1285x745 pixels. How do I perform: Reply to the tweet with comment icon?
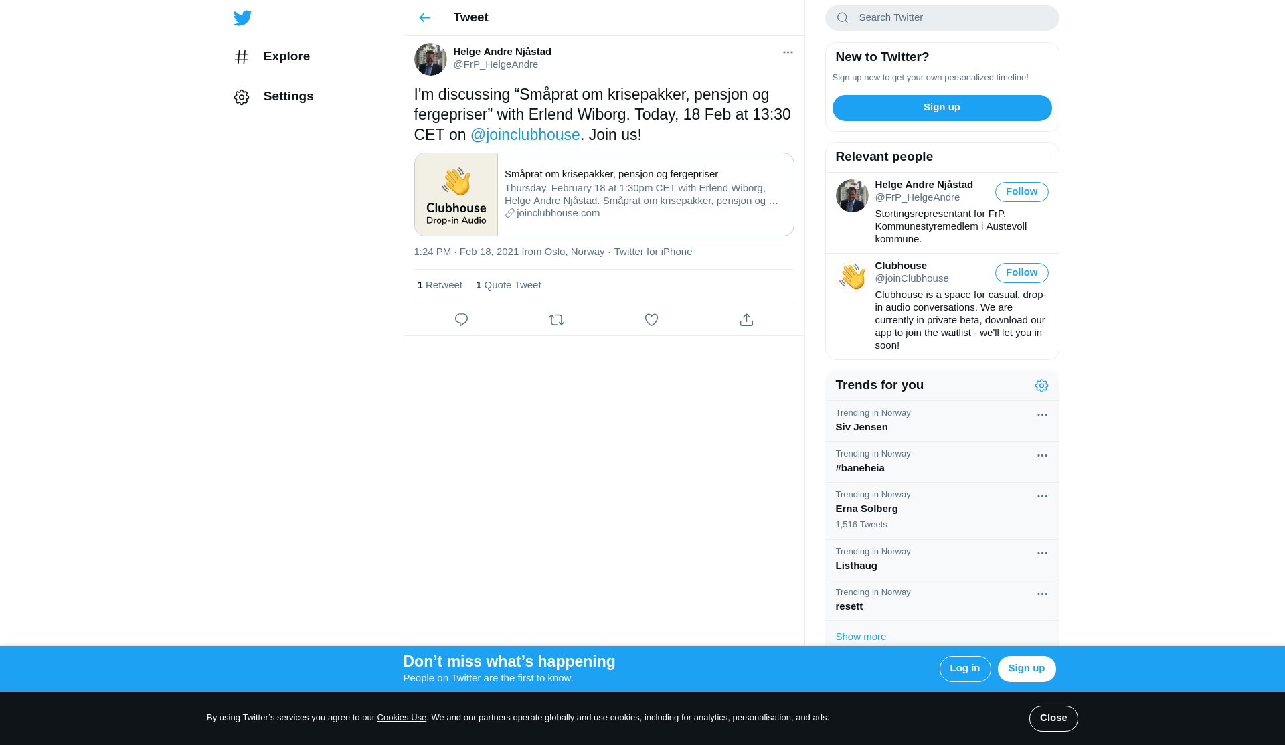[x=461, y=320]
